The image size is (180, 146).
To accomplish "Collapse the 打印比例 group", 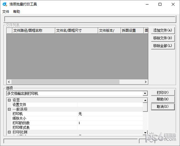I will click(x=9, y=132).
